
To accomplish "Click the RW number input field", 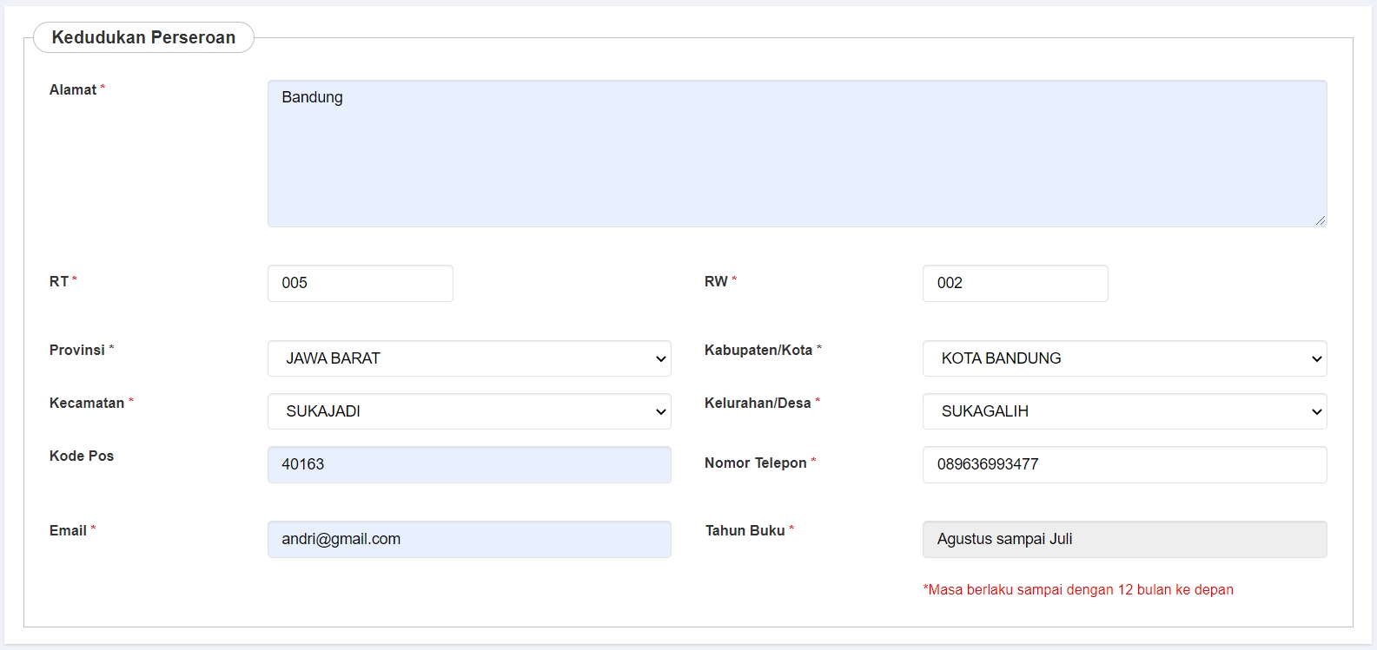I will [1015, 283].
